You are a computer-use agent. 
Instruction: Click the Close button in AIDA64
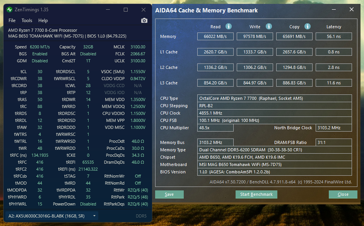point(343,194)
